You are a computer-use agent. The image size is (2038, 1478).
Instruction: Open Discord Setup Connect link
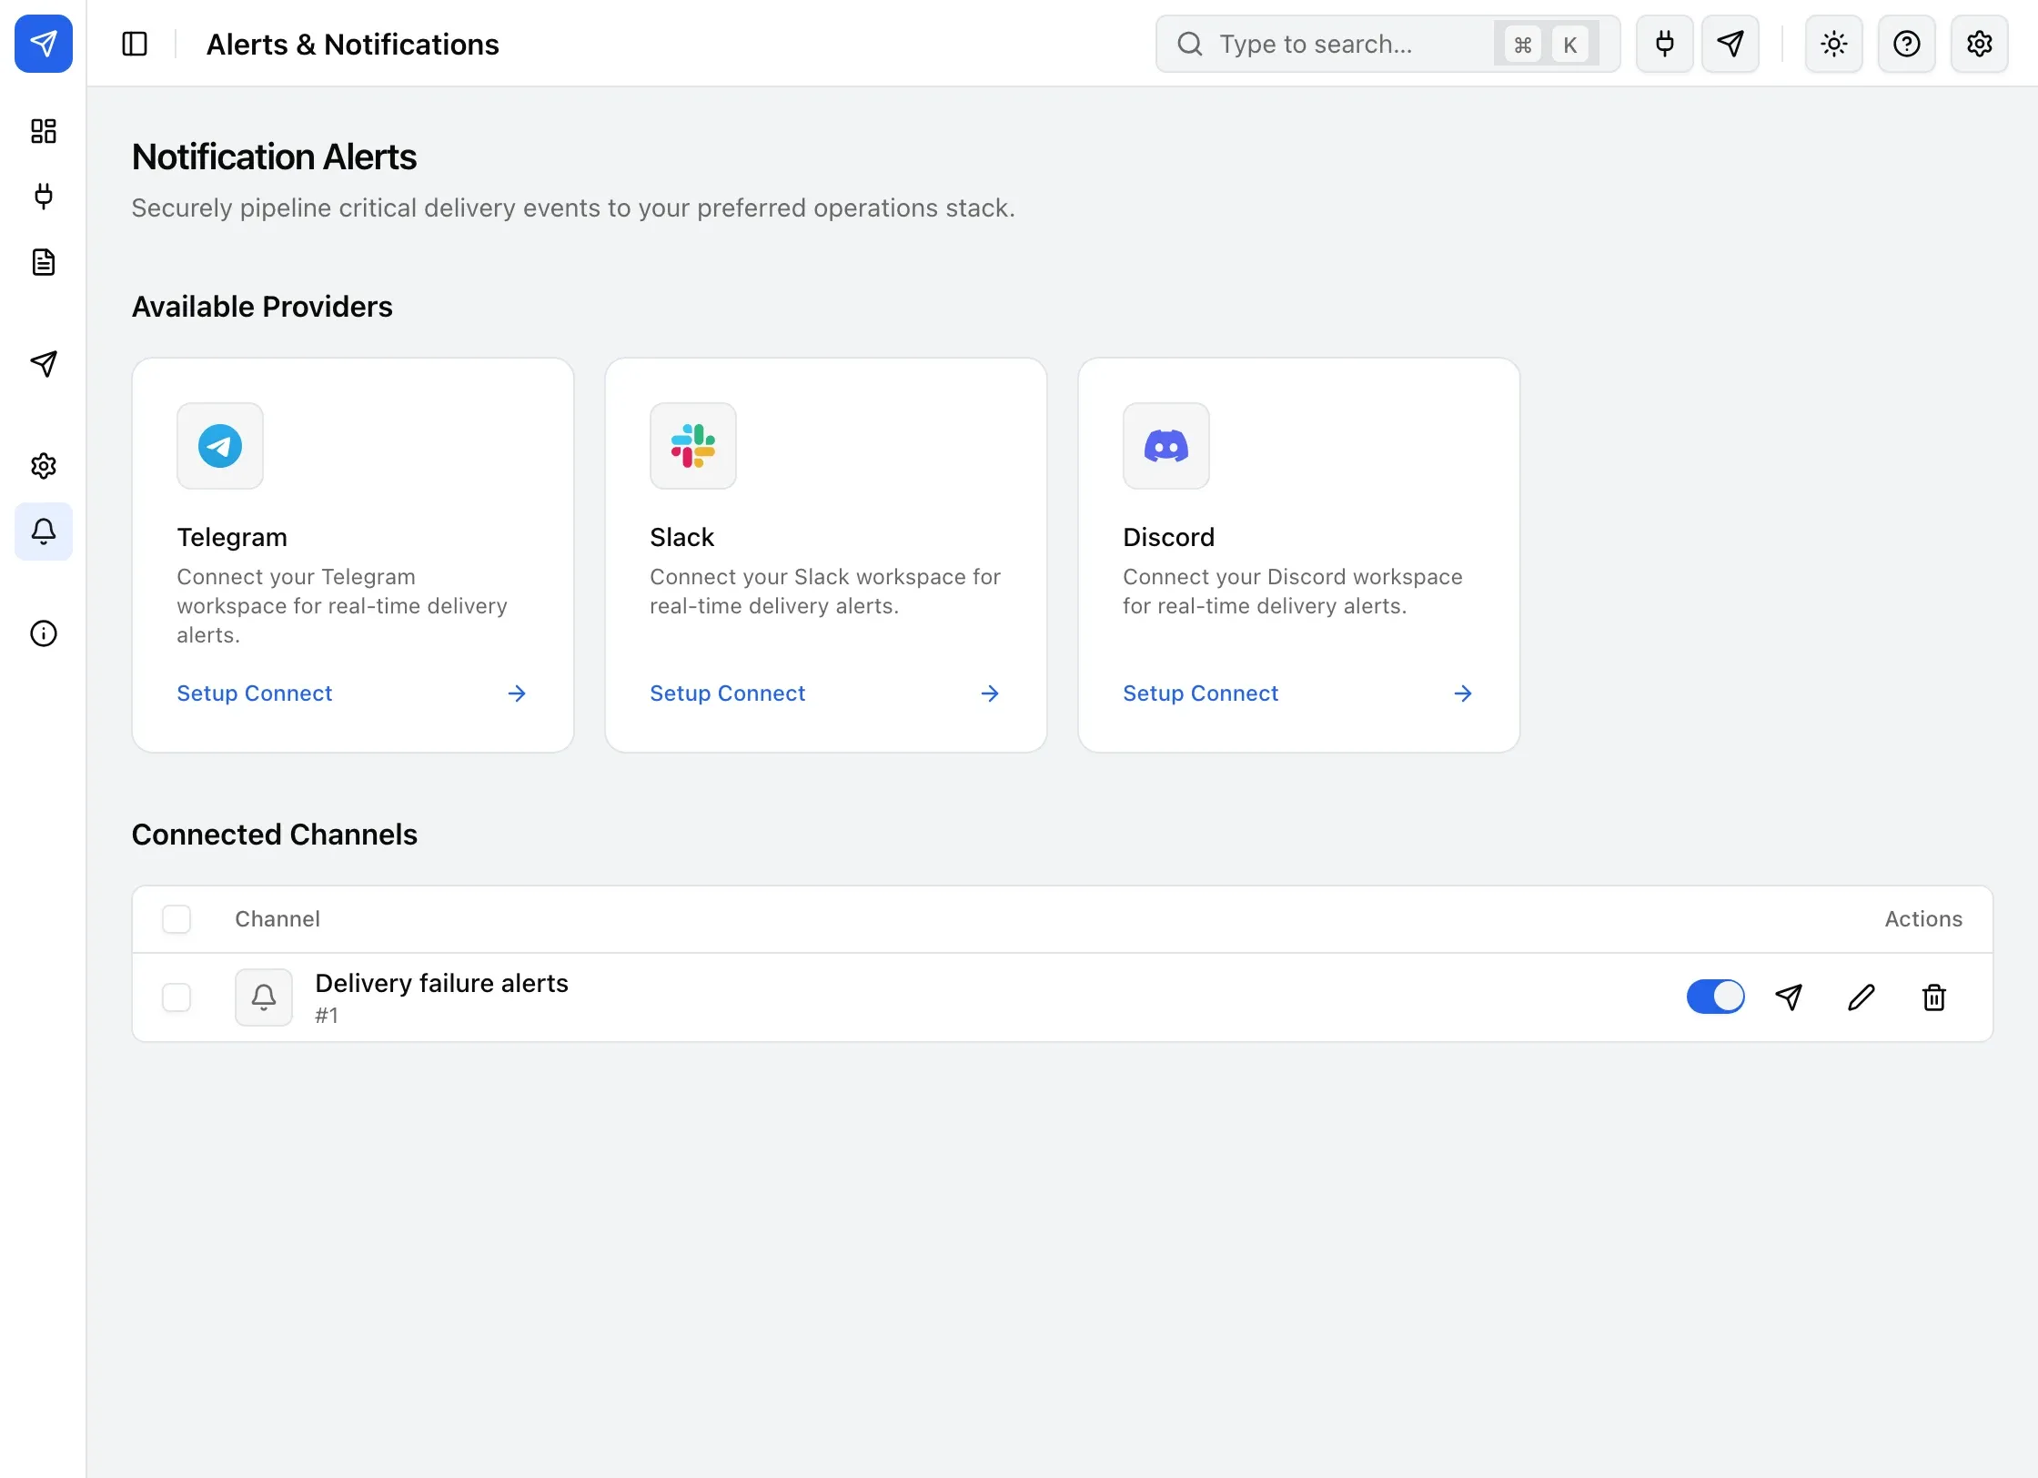(x=1201, y=693)
